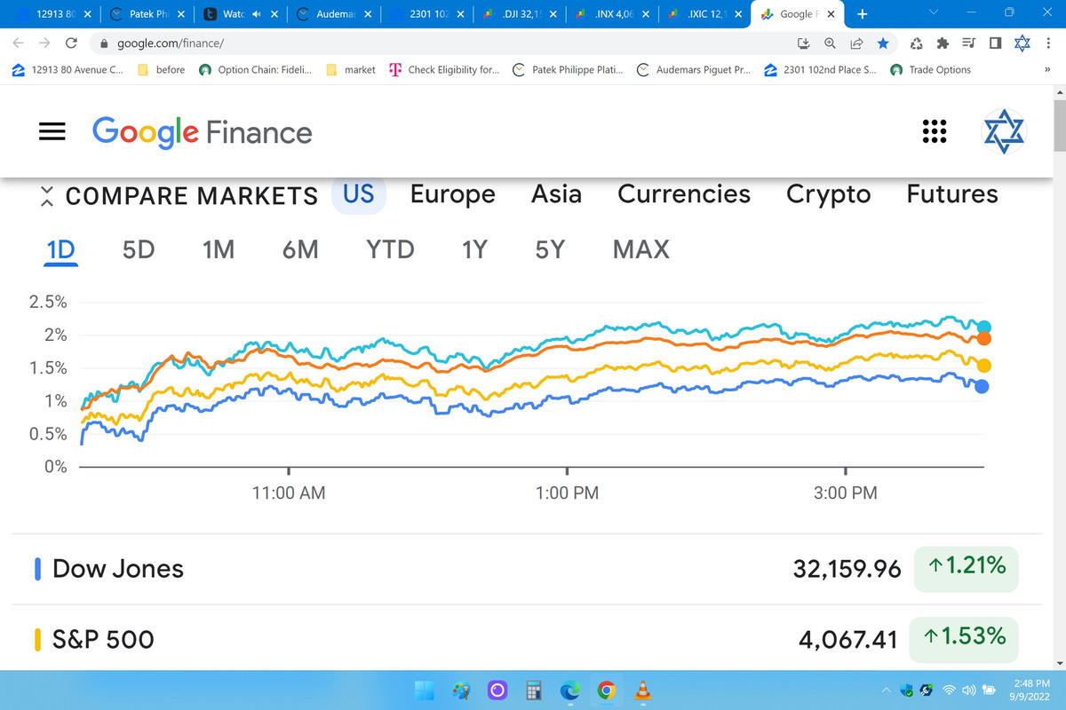Open the 'before' bookmarks folder
Viewport: 1066px width, 710px height.
[x=161, y=69]
